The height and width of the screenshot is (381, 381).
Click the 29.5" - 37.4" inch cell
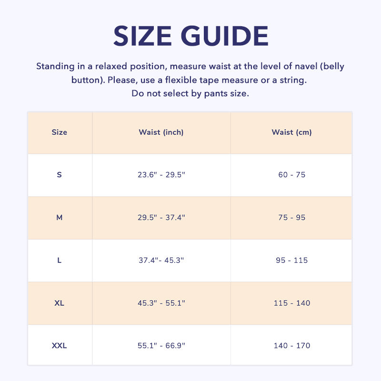pyautogui.click(x=161, y=218)
